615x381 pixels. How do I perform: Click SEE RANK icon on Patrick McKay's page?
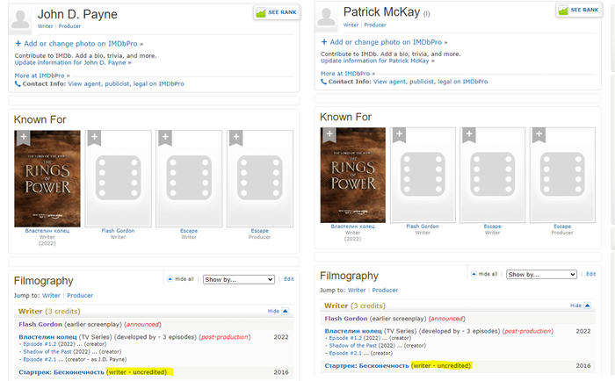point(579,10)
